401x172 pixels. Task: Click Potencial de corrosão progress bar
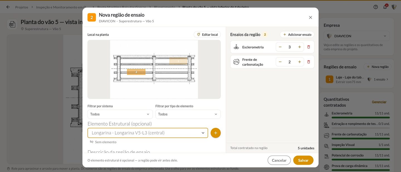pos(361,160)
